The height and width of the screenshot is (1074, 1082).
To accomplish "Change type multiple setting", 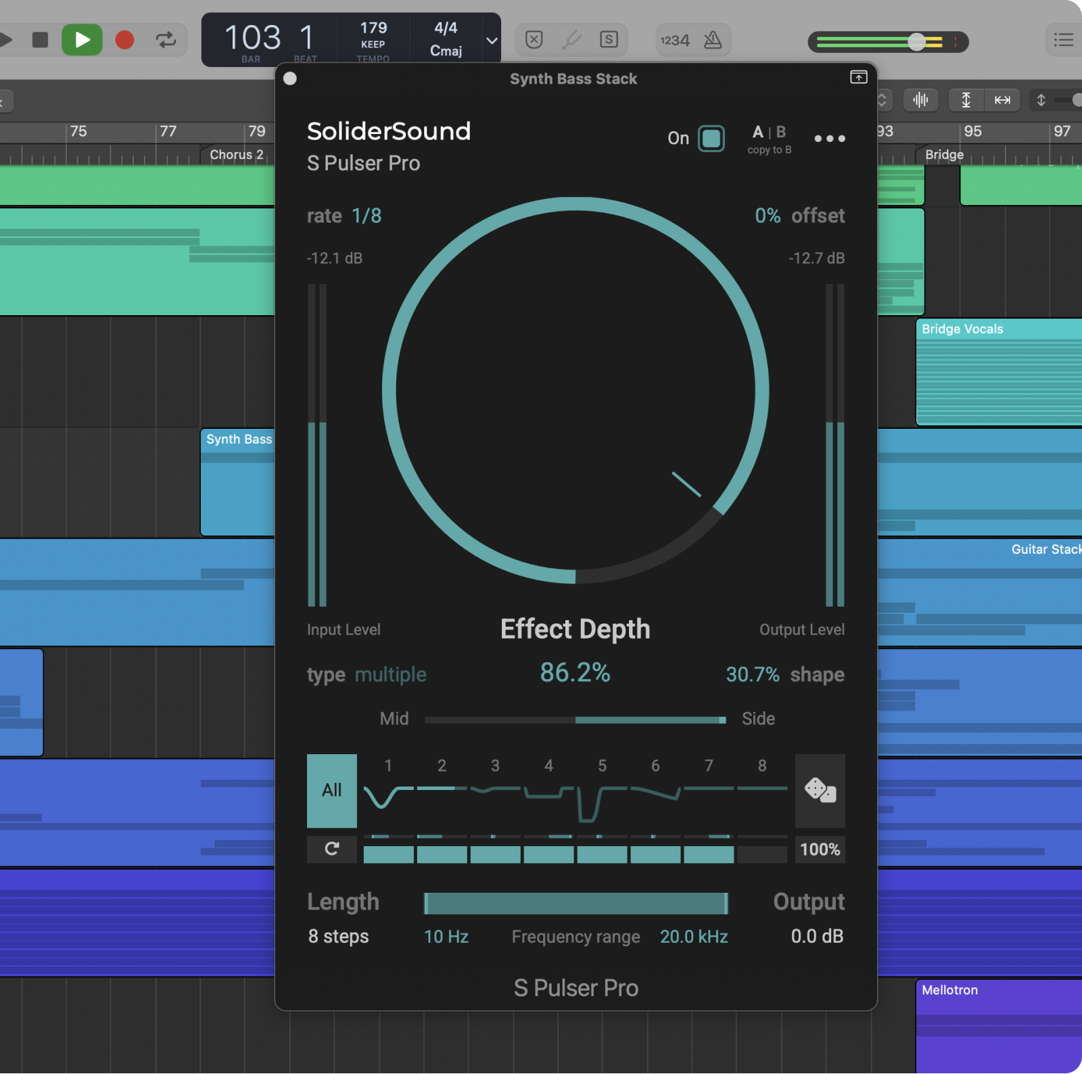I will [x=390, y=674].
